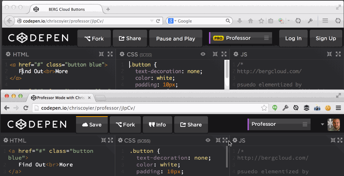The image size is (344, 176).
Task: Open Firefox downloads arrow icon
Action: tap(240, 21)
